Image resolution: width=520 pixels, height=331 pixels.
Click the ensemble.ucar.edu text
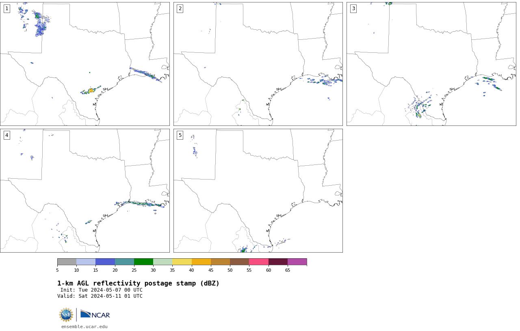tap(84, 327)
